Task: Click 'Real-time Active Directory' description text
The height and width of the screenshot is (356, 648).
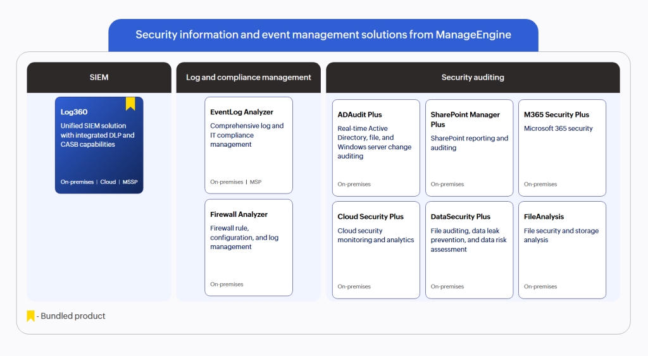Action: pyautogui.click(x=375, y=142)
